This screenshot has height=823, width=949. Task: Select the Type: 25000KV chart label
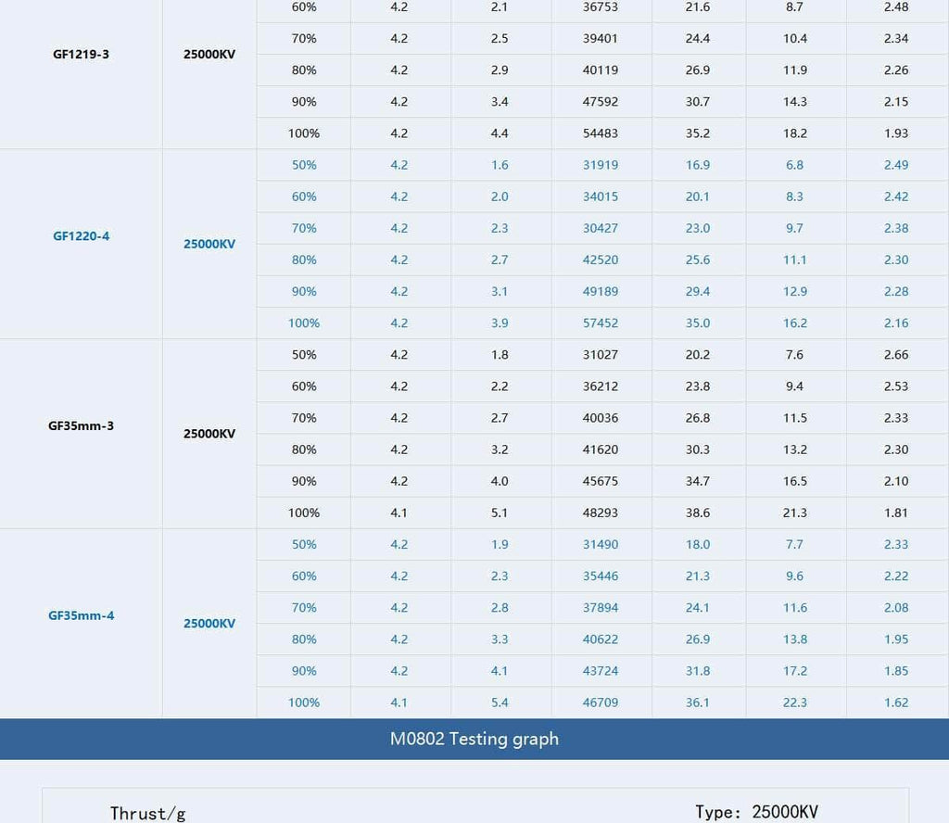(x=756, y=812)
